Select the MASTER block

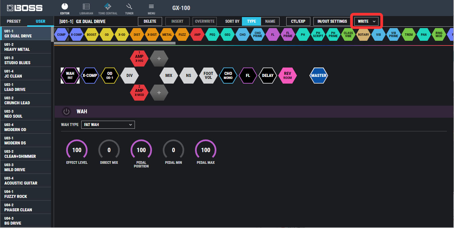[x=319, y=76]
